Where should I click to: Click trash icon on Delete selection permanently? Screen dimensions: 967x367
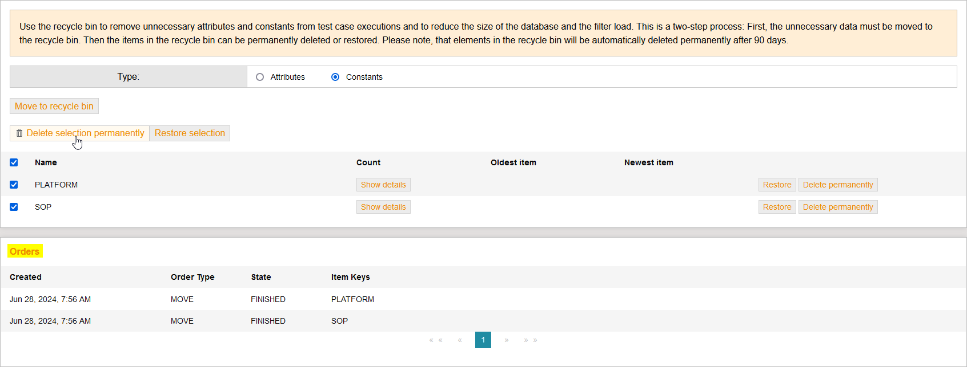click(19, 133)
